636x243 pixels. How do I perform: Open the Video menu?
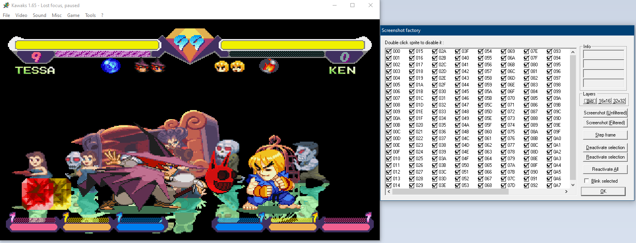21,15
